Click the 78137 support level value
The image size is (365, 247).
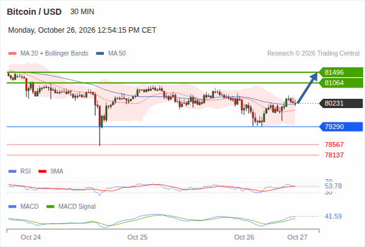(x=334, y=155)
